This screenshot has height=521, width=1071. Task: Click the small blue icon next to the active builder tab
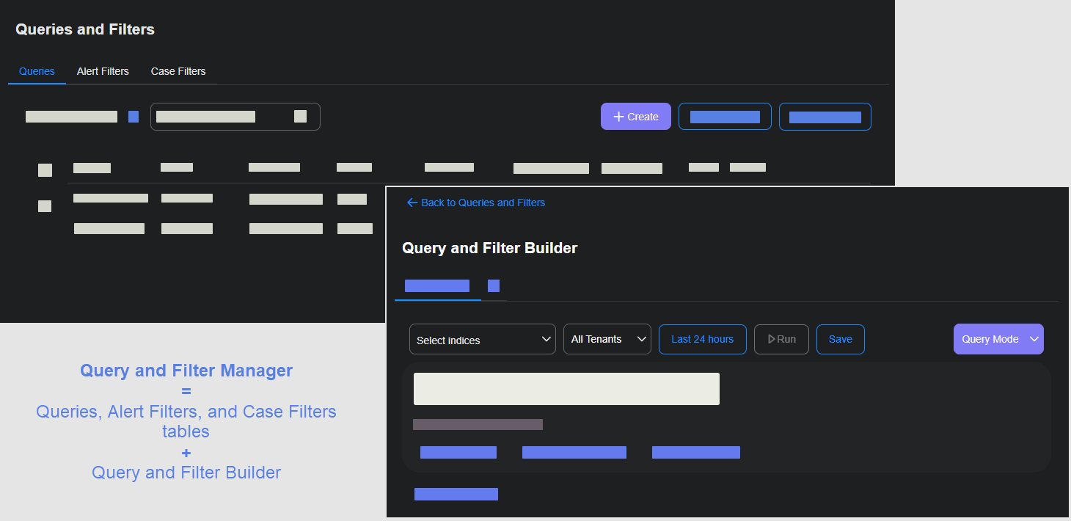coord(493,285)
